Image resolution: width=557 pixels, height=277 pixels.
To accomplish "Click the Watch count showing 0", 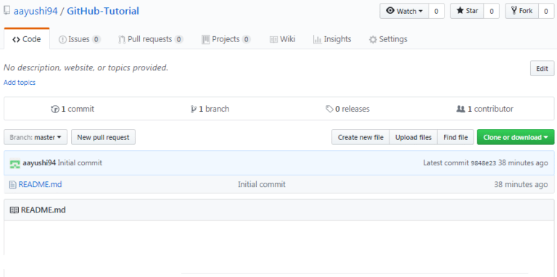I will (x=437, y=11).
